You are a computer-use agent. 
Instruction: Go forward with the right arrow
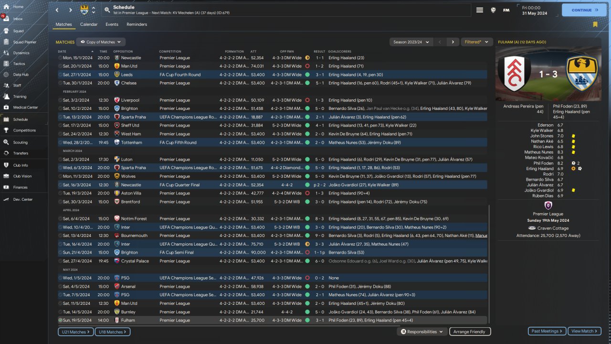(71, 10)
